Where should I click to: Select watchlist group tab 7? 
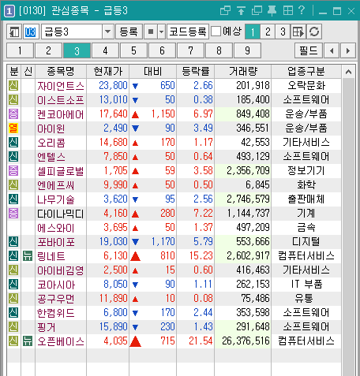(190, 50)
